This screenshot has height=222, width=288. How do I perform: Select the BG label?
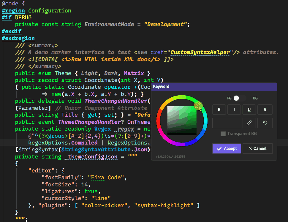click(255, 98)
